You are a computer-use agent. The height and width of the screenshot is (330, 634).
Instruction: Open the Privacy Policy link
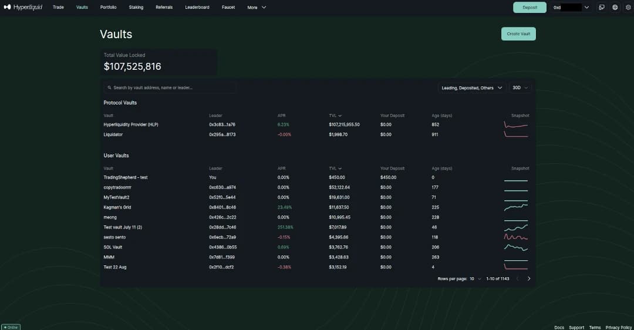619,328
